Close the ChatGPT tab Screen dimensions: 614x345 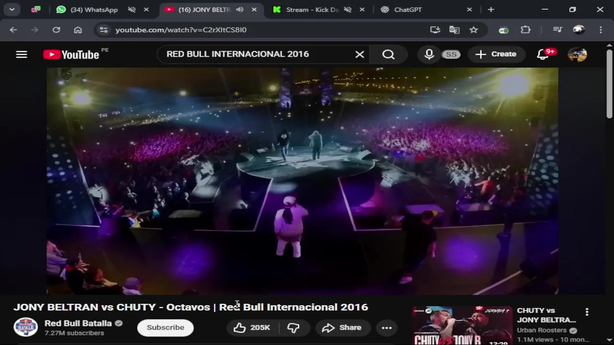(469, 10)
